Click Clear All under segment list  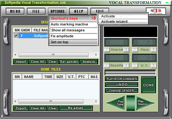pyautogui.click(x=37, y=62)
